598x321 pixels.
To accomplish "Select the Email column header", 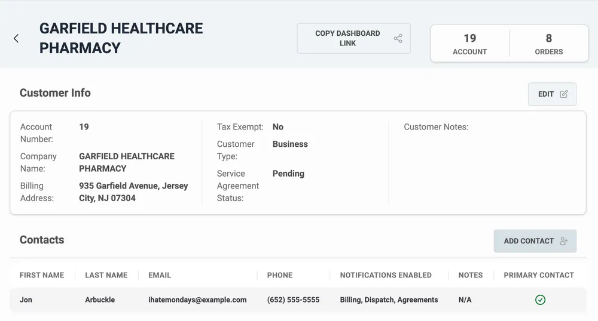I will (160, 275).
